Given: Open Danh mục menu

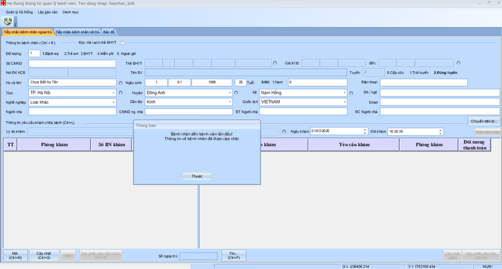Looking at the screenshot, I should tap(71, 12).
